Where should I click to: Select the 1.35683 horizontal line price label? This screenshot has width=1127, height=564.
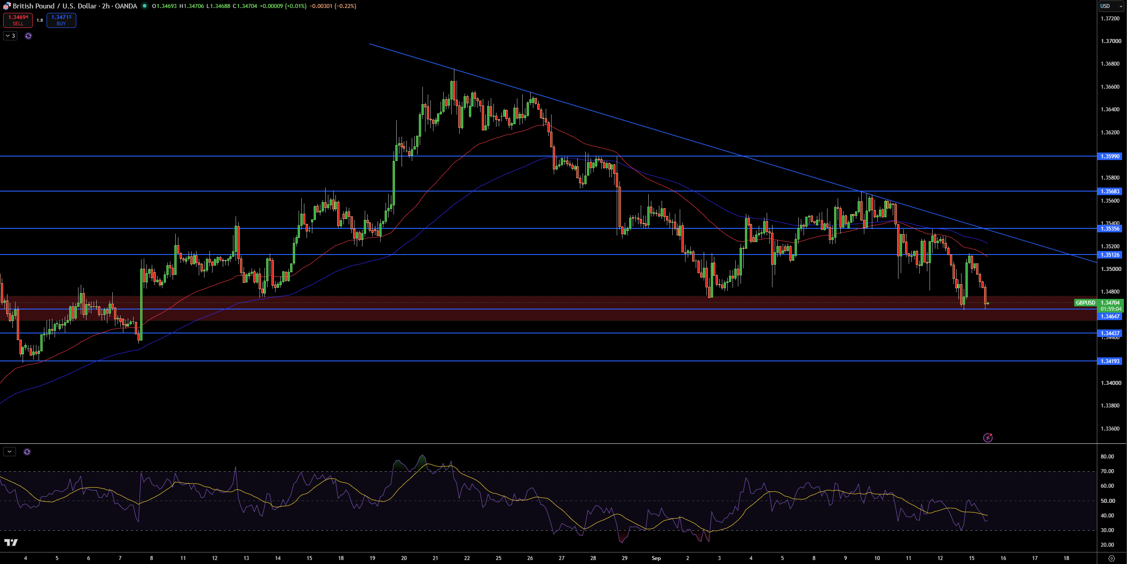(1110, 192)
